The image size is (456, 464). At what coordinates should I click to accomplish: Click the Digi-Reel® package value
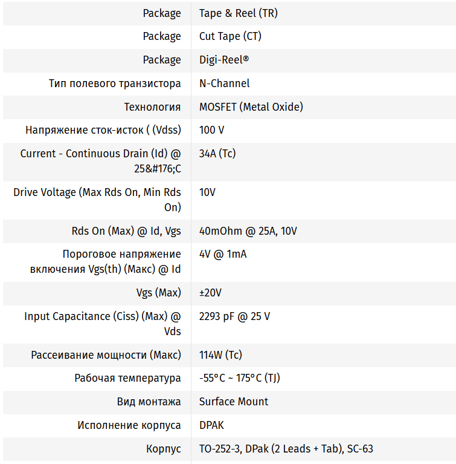pos(224,60)
